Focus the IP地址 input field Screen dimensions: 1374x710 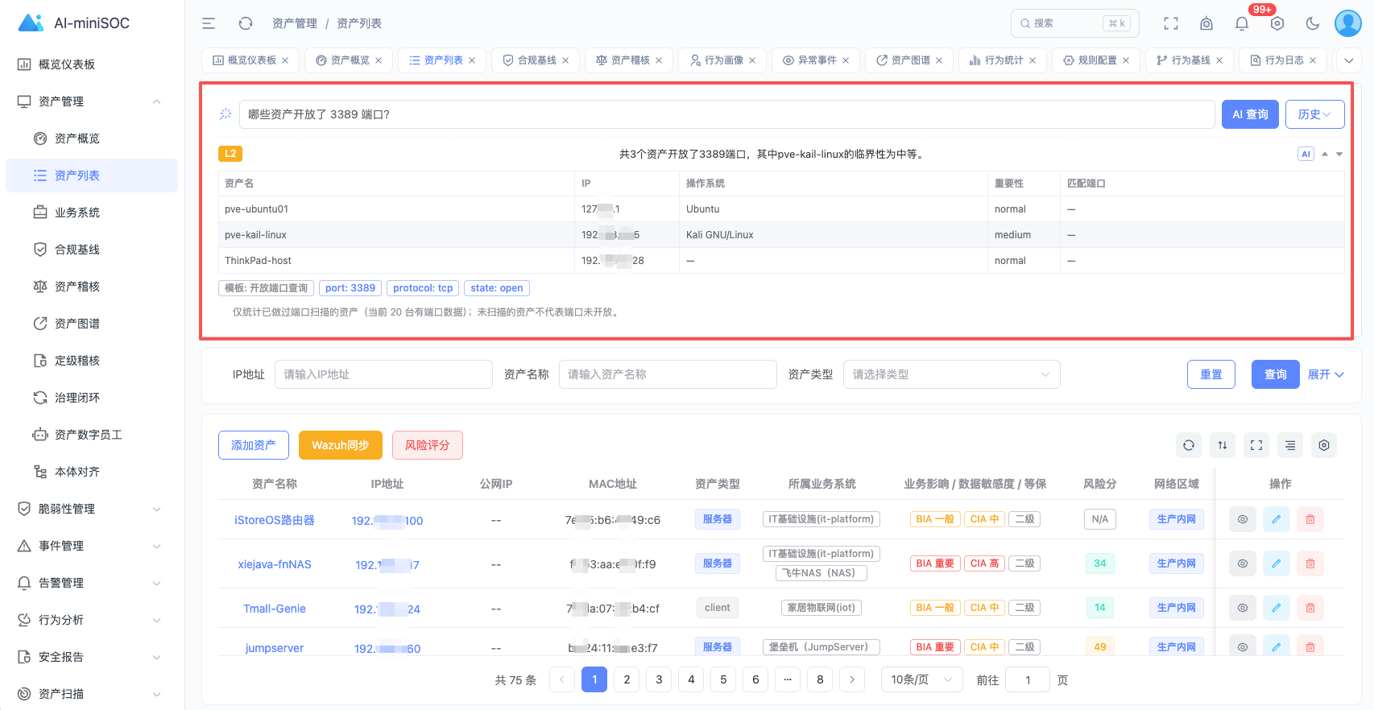coord(383,374)
